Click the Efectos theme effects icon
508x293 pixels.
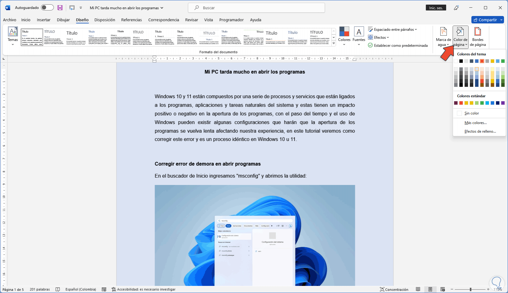point(370,38)
